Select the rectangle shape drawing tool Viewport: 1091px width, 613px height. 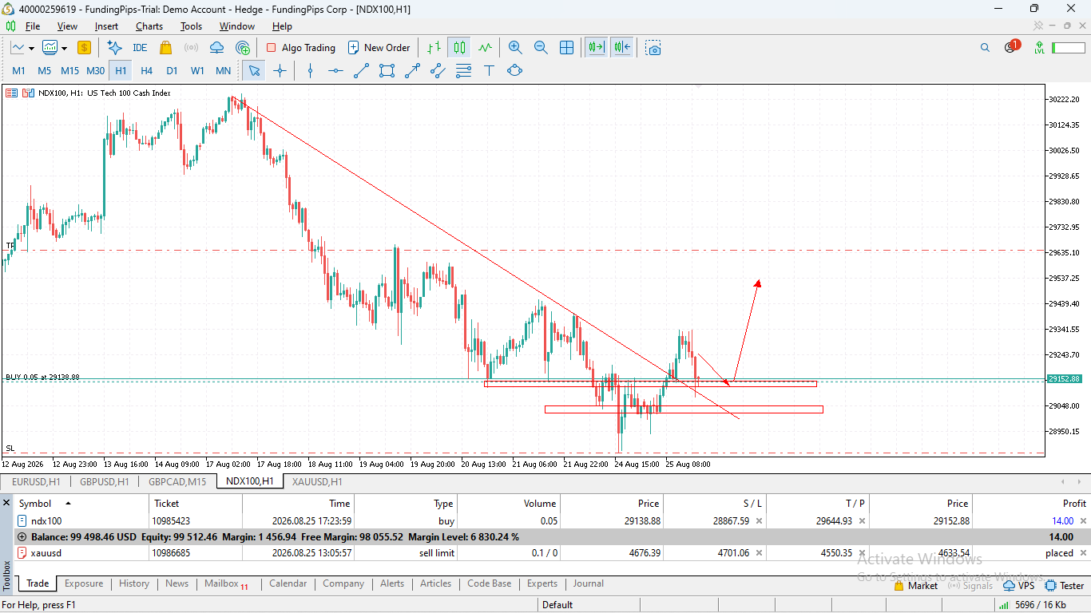pyautogui.click(x=387, y=70)
